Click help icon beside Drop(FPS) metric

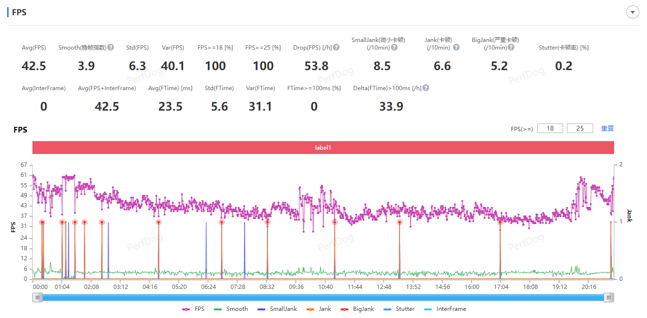pos(336,48)
